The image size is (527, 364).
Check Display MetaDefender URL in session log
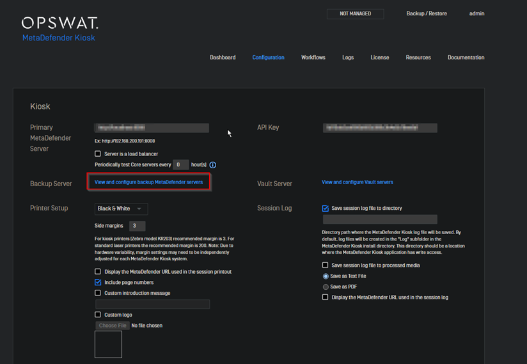325,297
